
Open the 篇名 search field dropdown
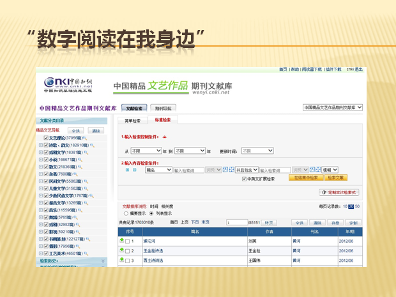pos(159,171)
